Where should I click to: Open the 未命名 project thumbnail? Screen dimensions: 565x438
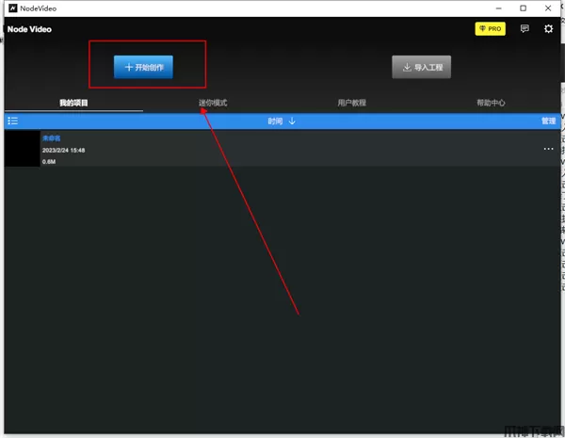22,148
